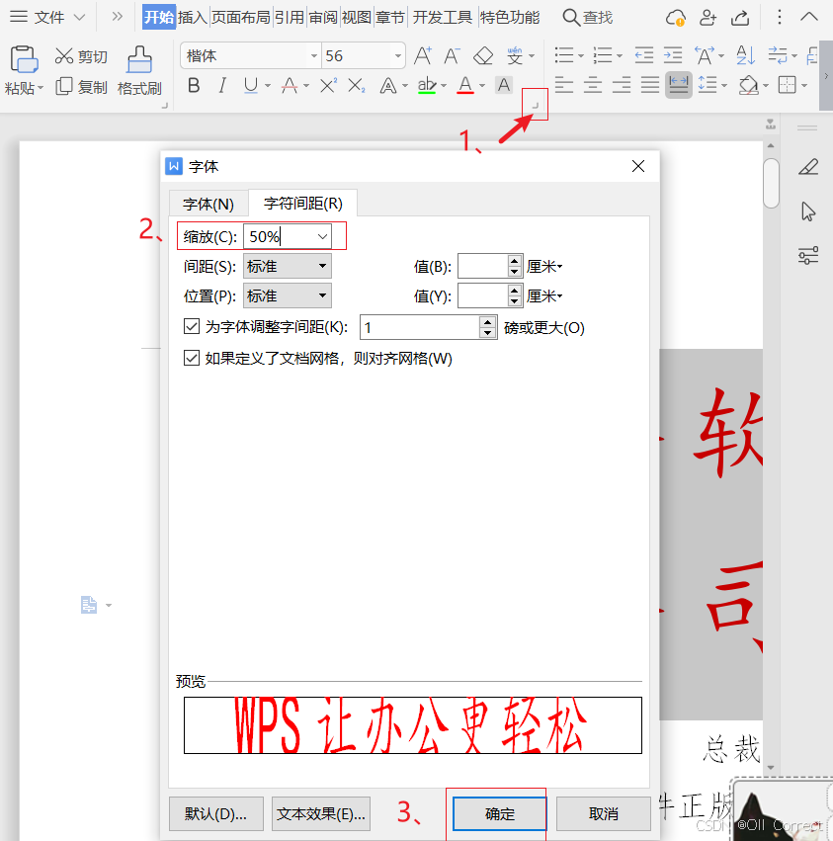This screenshot has height=841, width=833.
Task: Close the 字体 dialog
Action: point(638,166)
